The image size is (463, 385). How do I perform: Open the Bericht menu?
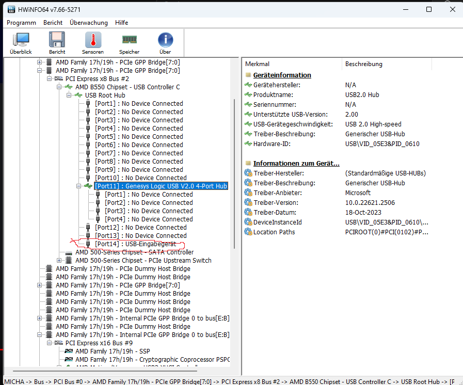pos(53,23)
